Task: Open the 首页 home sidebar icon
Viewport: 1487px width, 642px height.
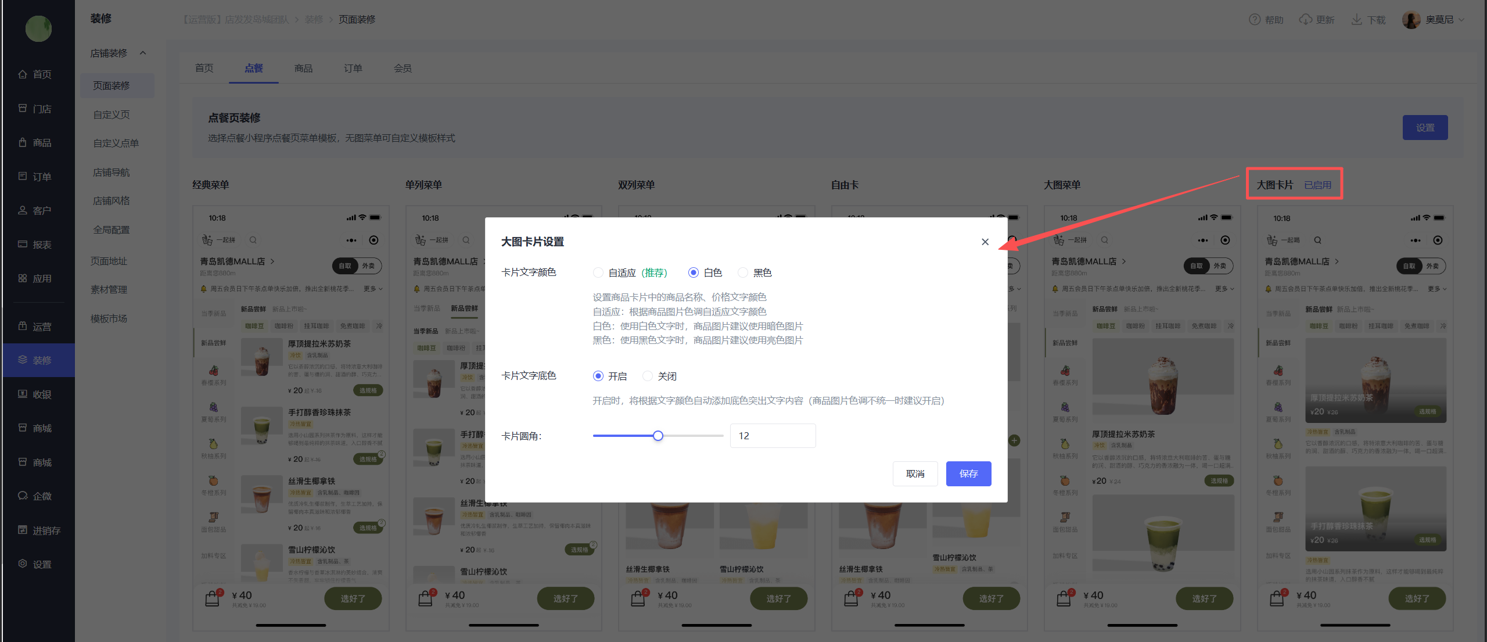Action: click(23, 74)
